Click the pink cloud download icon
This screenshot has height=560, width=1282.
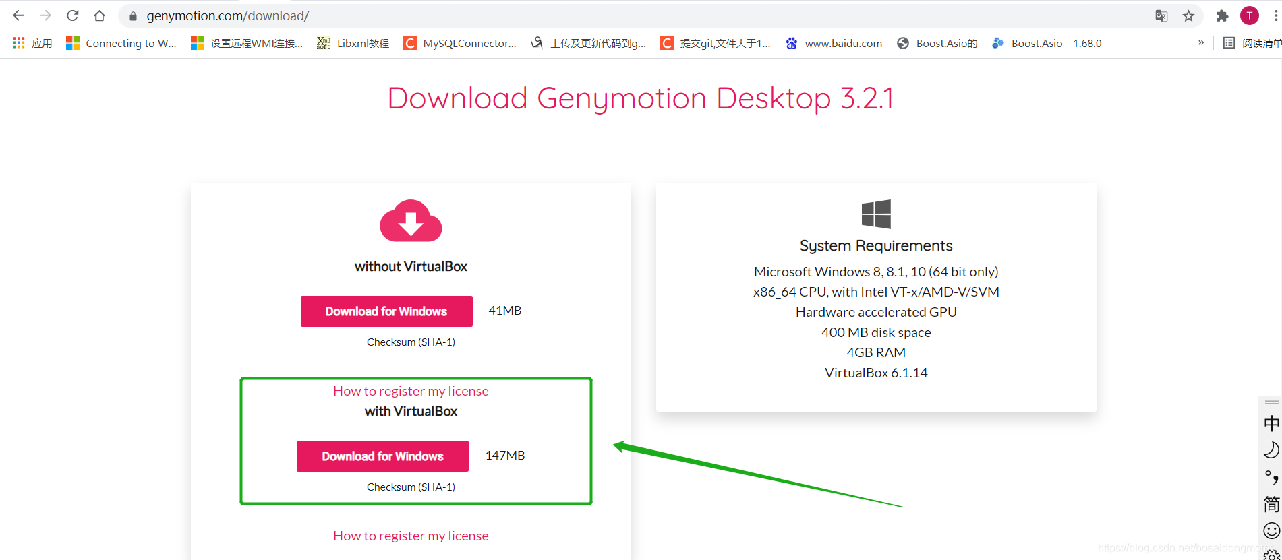411,220
